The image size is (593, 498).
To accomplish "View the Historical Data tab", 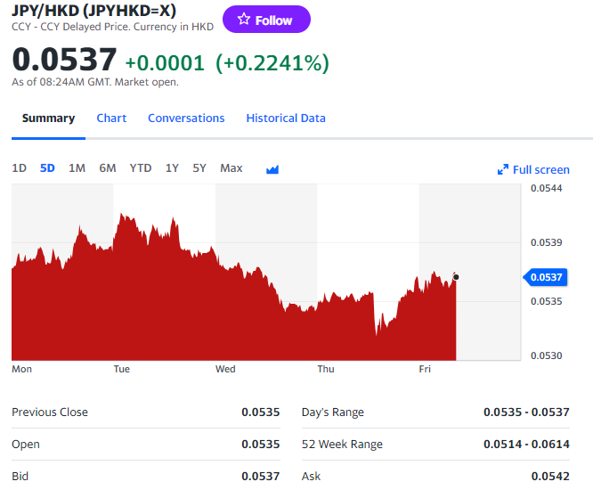I will (x=286, y=118).
